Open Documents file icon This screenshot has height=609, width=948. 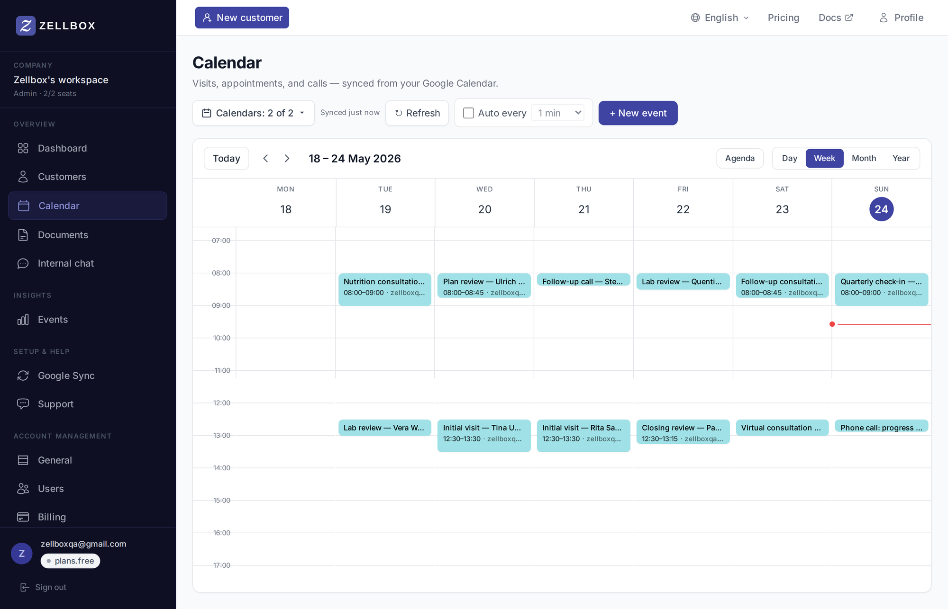[x=23, y=235]
